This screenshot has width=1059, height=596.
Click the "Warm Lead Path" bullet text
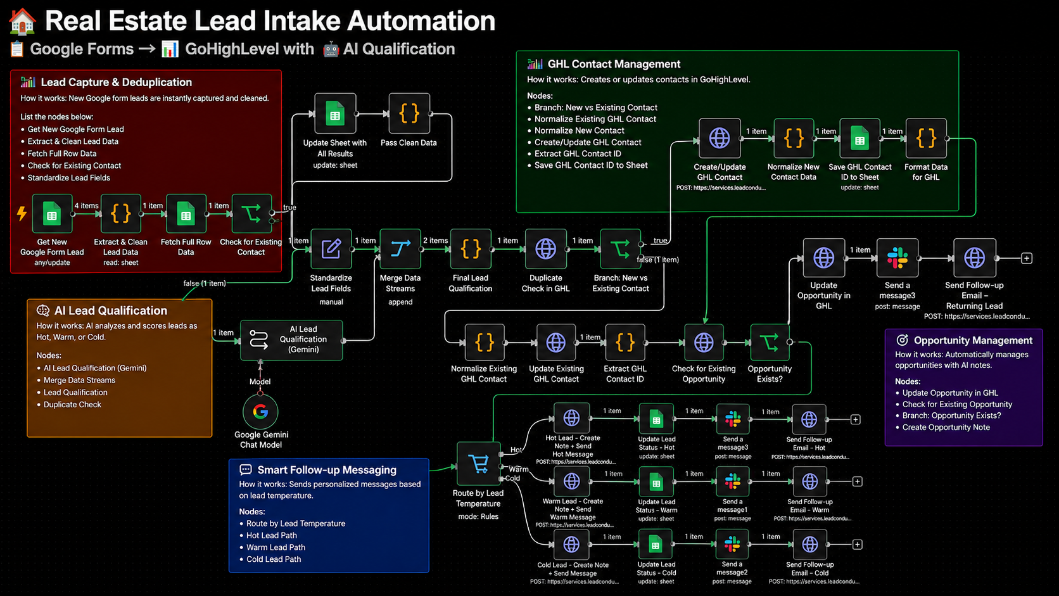click(x=276, y=547)
